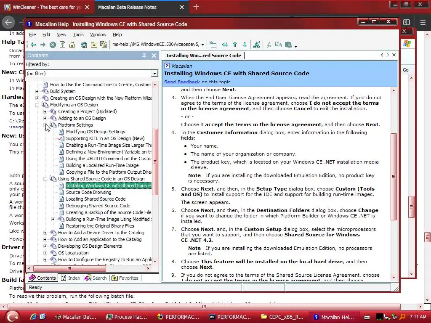Open the File menu
The height and width of the screenshot is (323, 431).
[32, 34]
